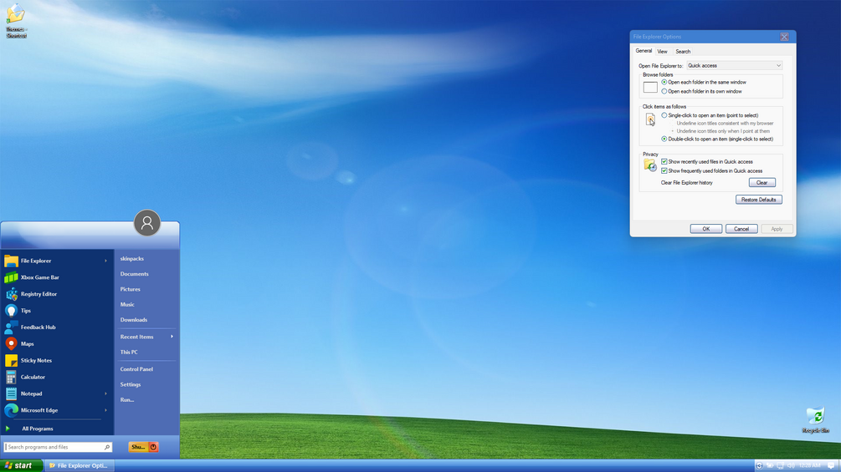Viewport: 841px width, 472px height.
Task: Open skinpacks user folder
Action: 146,258
